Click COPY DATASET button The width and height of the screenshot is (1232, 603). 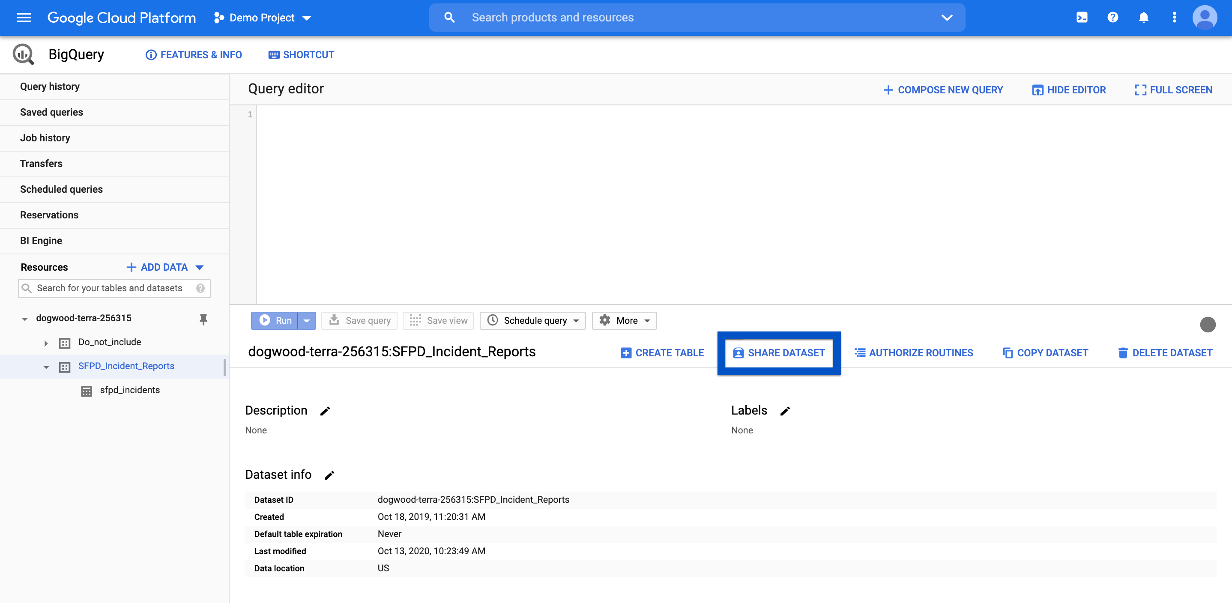coord(1045,353)
